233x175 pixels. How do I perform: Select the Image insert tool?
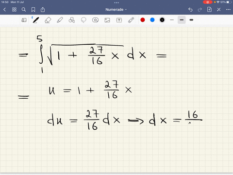tap(107, 20)
